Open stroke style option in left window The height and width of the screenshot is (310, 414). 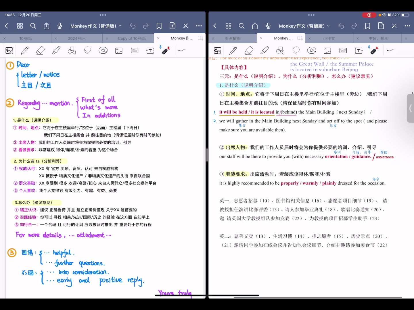click(182, 51)
